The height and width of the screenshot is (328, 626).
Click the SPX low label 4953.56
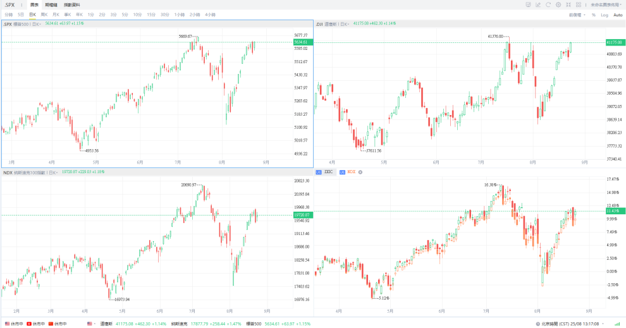point(92,151)
